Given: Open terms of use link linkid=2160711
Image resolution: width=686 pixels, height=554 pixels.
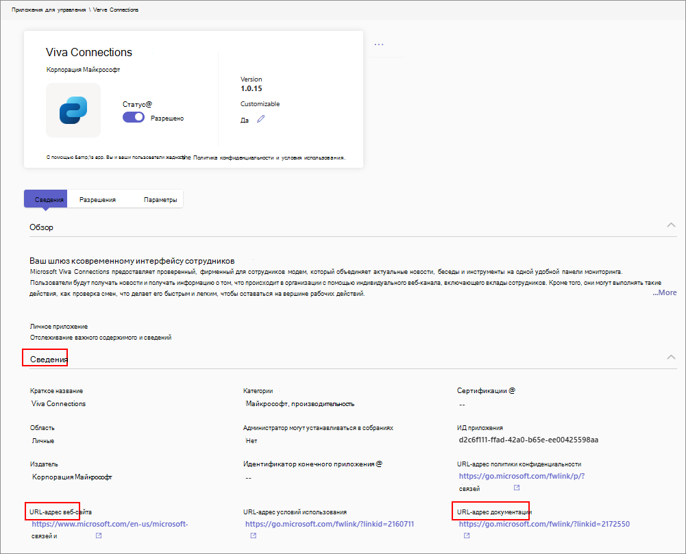Looking at the screenshot, I should tap(330, 524).
